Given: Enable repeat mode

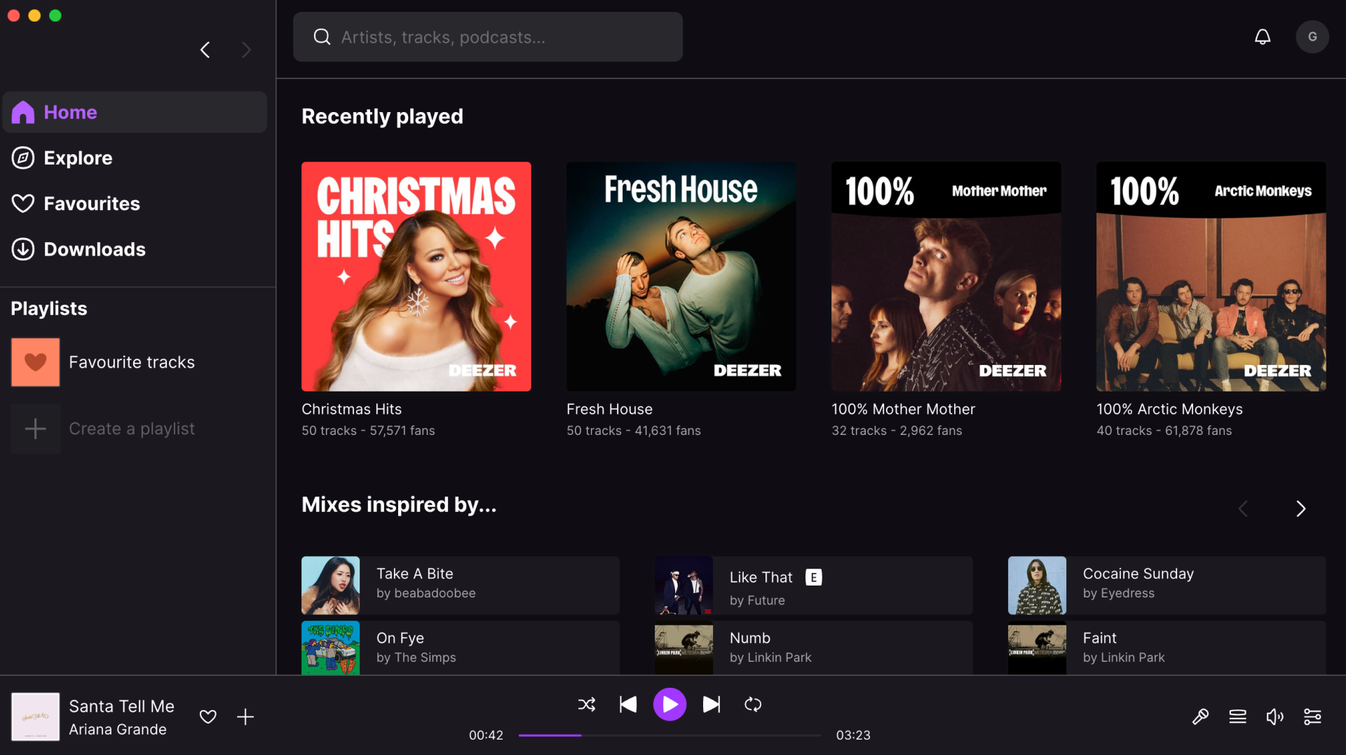Looking at the screenshot, I should pyautogui.click(x=752, y=705).
